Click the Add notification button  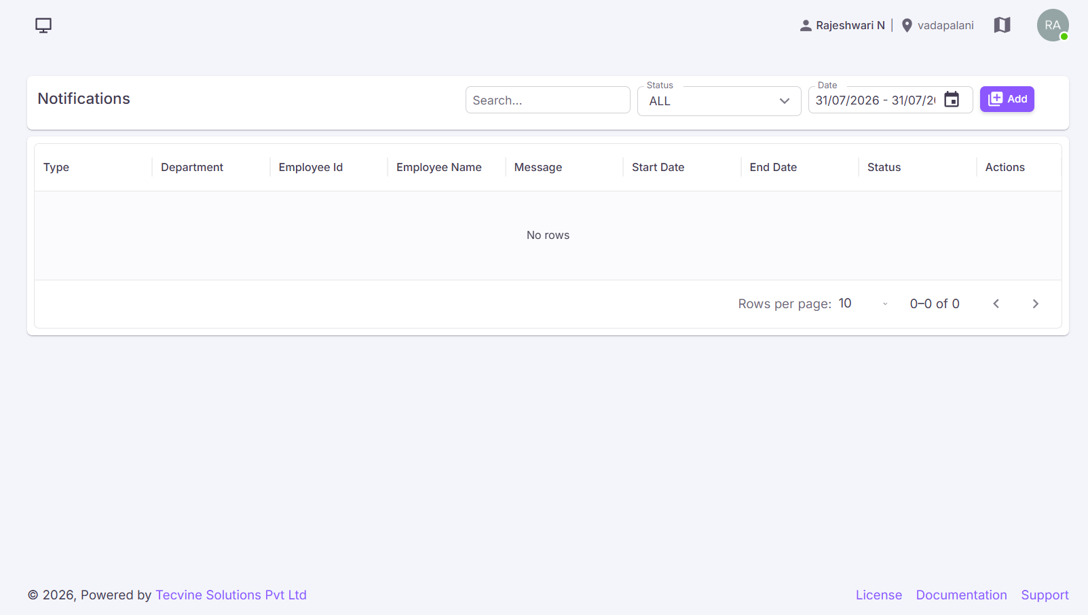coord(1007,99)
